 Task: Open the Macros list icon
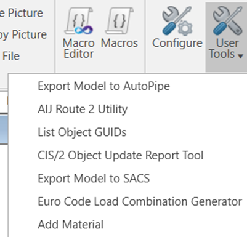pos(119,28)
